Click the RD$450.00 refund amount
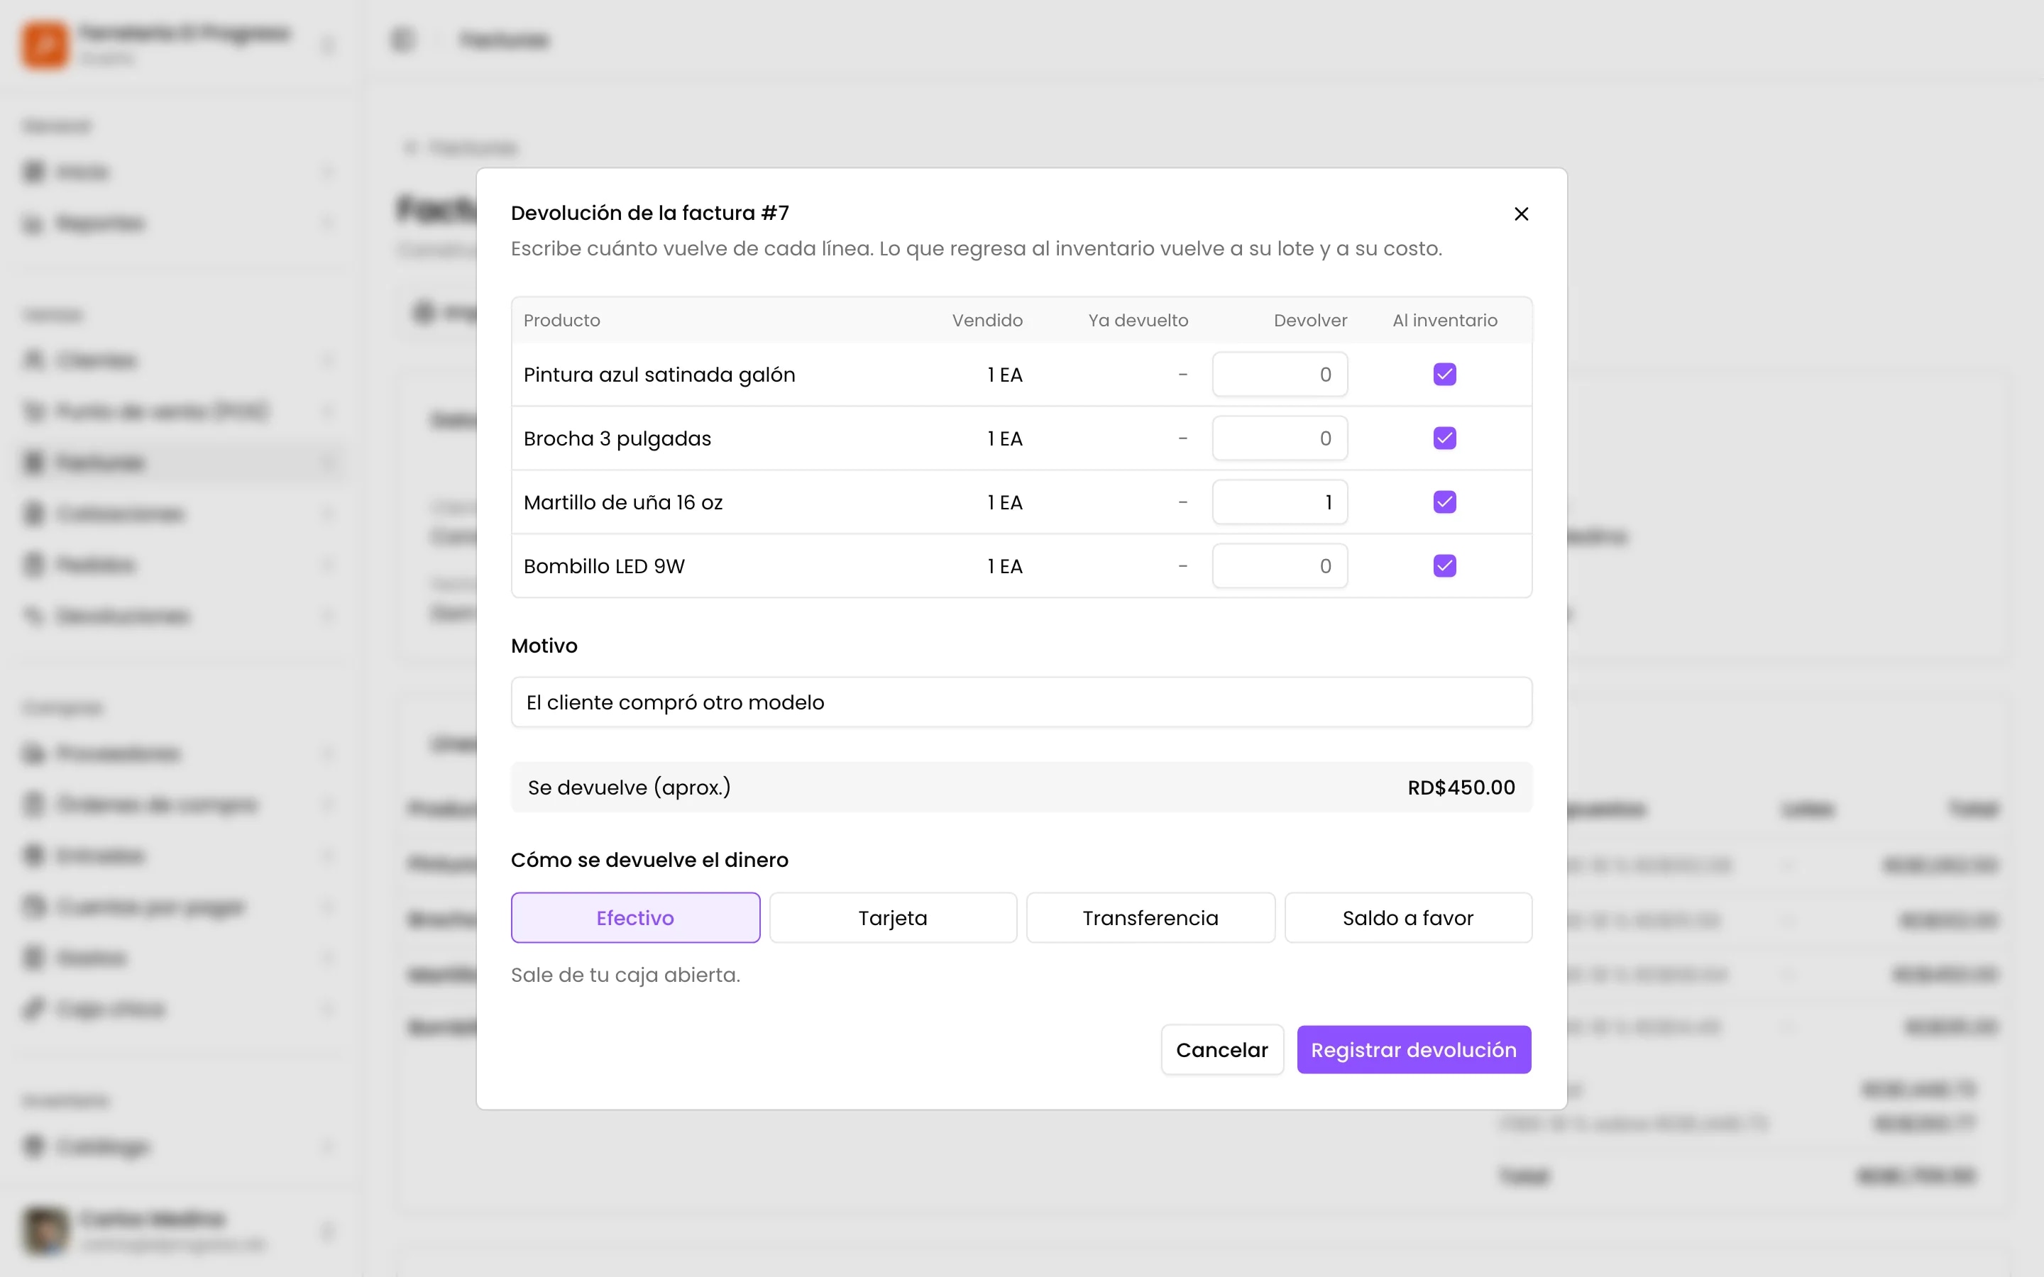Image resolution: width=2044 pixels, height=1277 pixels. [1461, 787]
